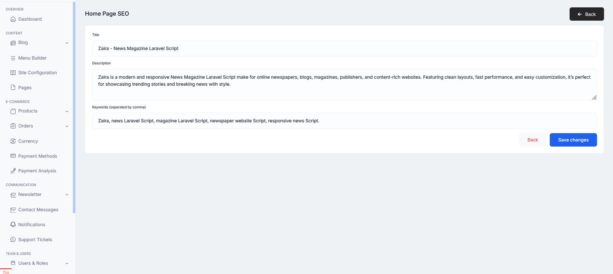Click the Home Page SEO heading
613x274 pixels.
[107, 14]
